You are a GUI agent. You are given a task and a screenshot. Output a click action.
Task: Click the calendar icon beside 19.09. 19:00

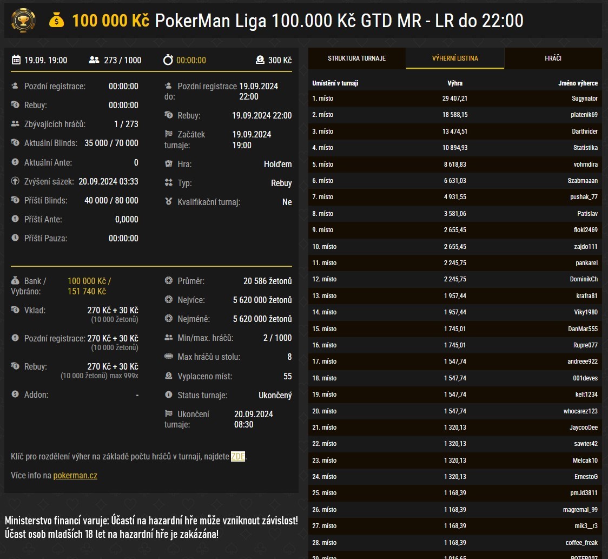[16, 60]
